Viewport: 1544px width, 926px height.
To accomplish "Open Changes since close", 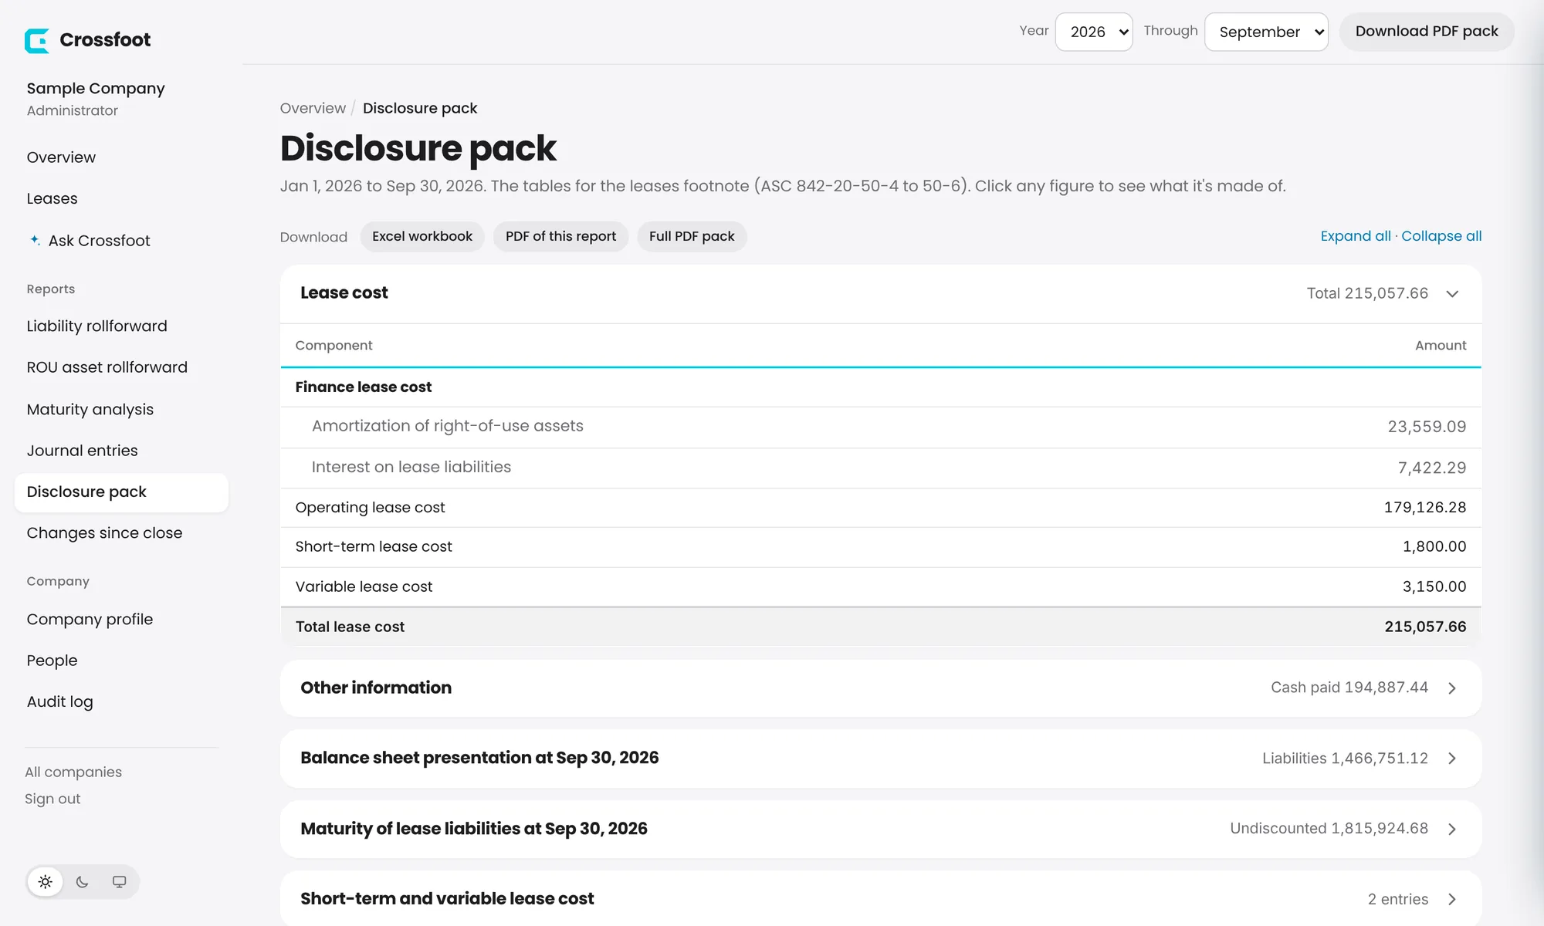I will coord(104,533).
